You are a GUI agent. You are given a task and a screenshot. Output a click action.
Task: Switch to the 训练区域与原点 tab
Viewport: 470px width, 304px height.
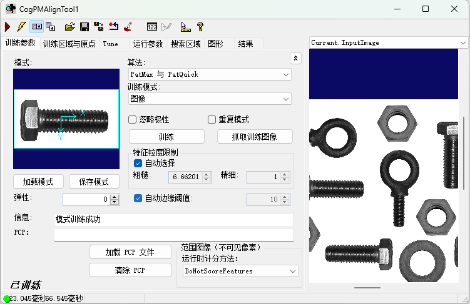coord(69,44)
